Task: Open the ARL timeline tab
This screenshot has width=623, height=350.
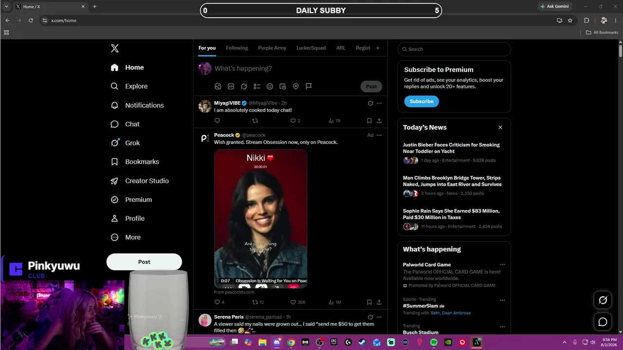Action: point(341,48)
